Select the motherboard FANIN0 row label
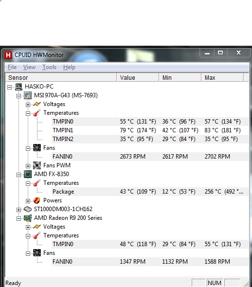 [x=62, y=157]
